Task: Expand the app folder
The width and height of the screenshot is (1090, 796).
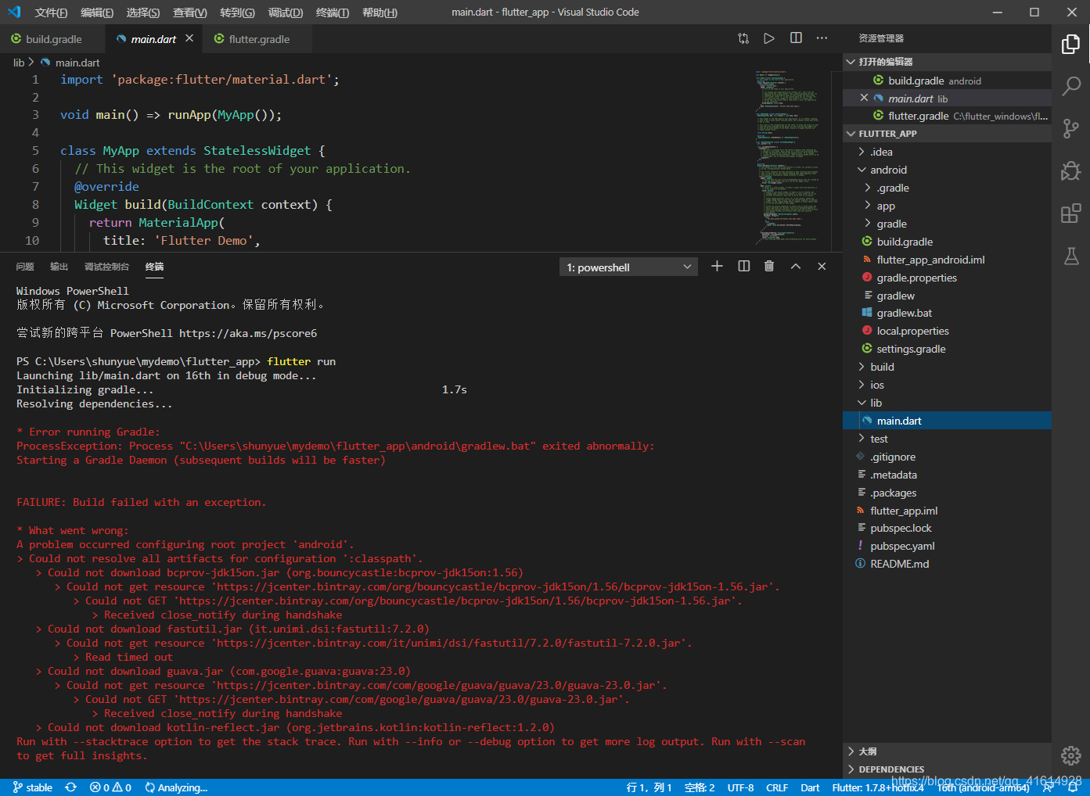Action: (x=947, y=206)
